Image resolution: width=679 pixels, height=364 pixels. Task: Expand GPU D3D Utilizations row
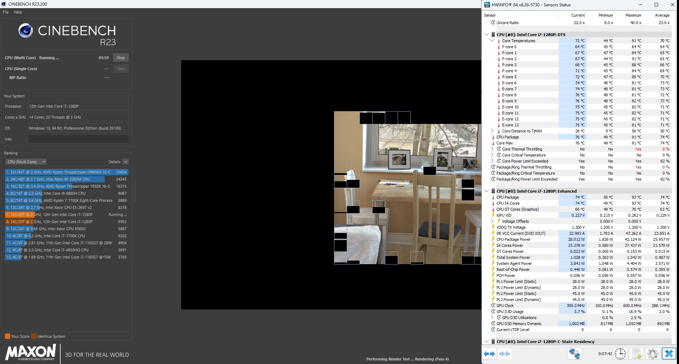[492, 318]
